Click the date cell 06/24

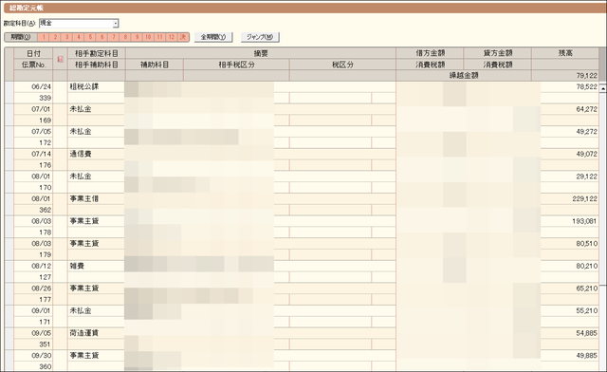[x=33, y=86]
